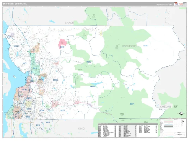This screenshot has width=189, height=141.
Task: Click ZIP code label 98223
Action: pos(62,47)
